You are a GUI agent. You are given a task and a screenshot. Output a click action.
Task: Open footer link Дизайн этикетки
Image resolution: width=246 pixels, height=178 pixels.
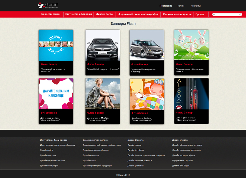point(180,140)
